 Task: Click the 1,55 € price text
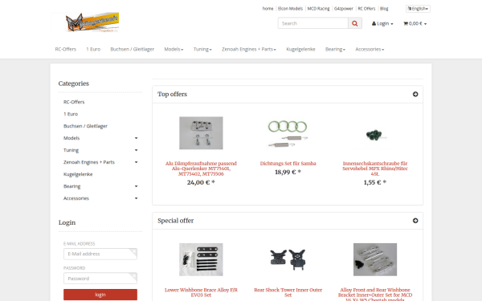(x=375, y=182)
